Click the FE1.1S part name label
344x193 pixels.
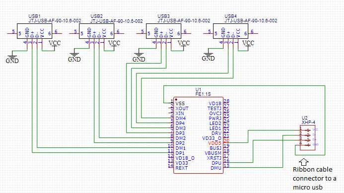[x=203, y=94]
